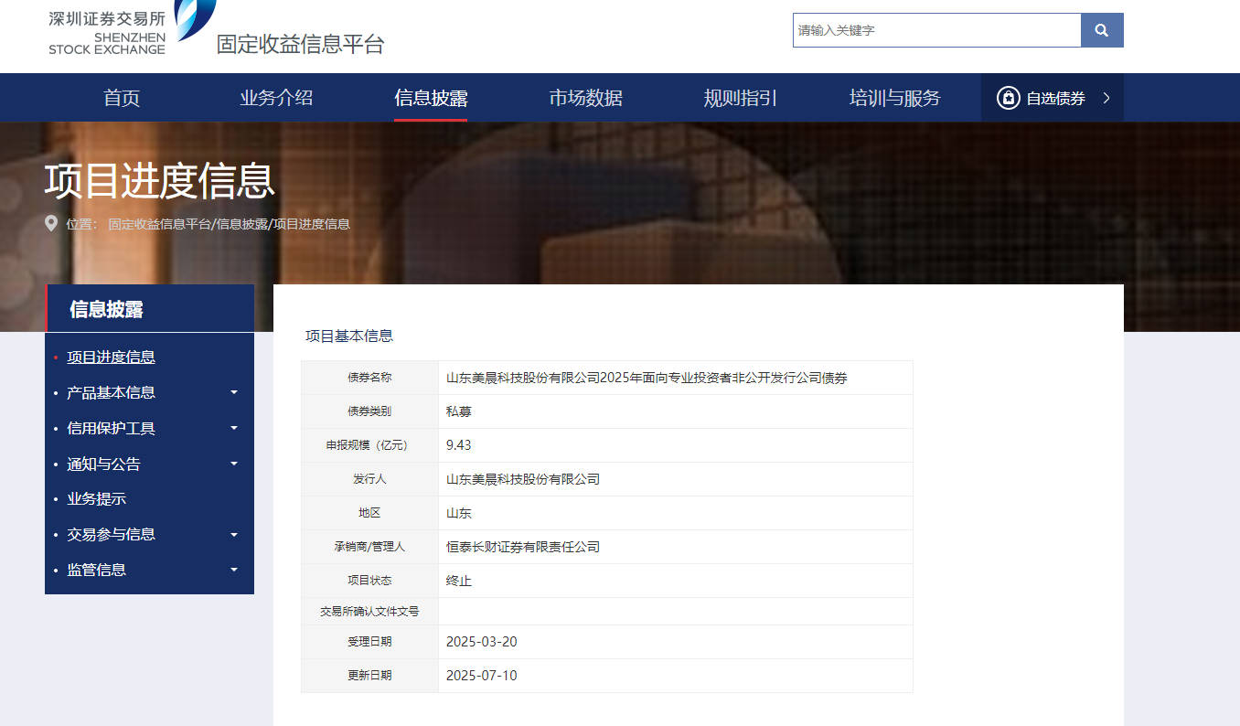
Task: Open the 市场数据 navigation tab
Action: pyautogui.click(x=585, y=98)
